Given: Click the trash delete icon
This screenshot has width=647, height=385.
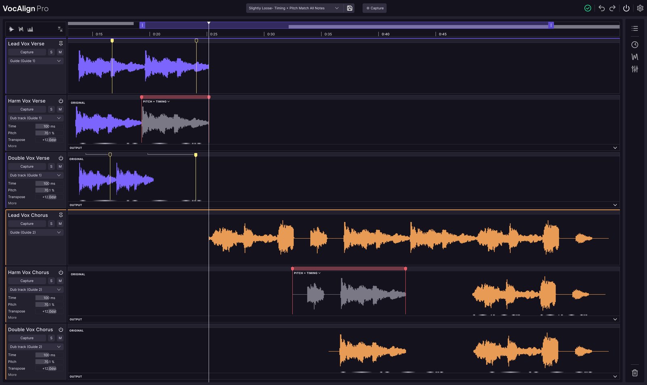Looking at the screenshot, I should click(x=635, y=373).
